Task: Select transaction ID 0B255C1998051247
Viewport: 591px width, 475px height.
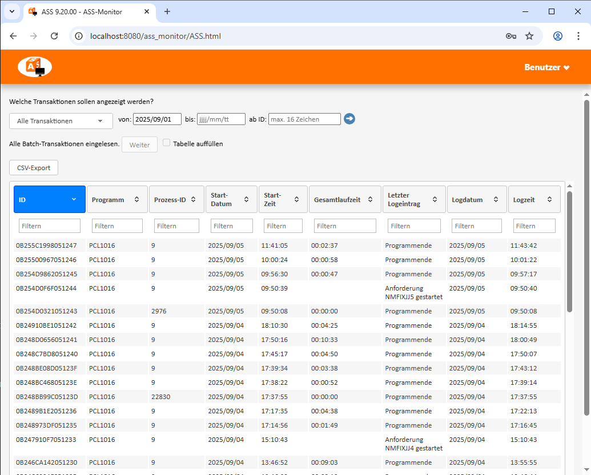Action: pyautogui.click(x=46, y=245)
